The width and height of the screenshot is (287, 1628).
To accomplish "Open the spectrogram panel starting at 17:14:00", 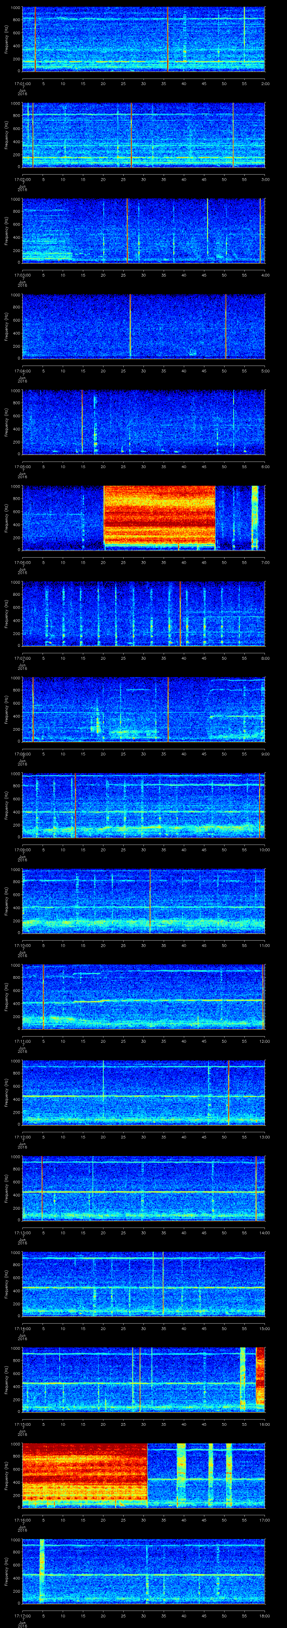I will [143, 1284].
